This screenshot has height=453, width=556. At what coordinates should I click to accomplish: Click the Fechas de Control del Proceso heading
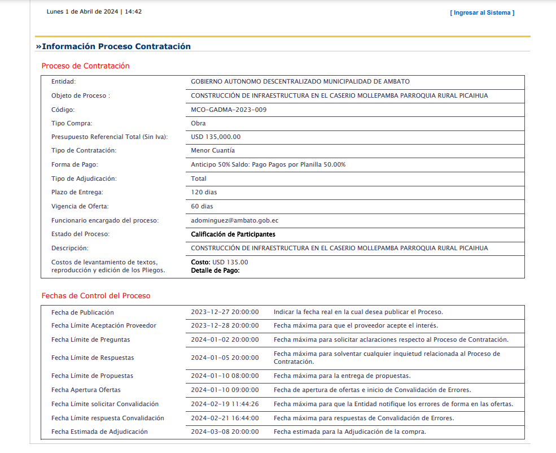point(96,296)
